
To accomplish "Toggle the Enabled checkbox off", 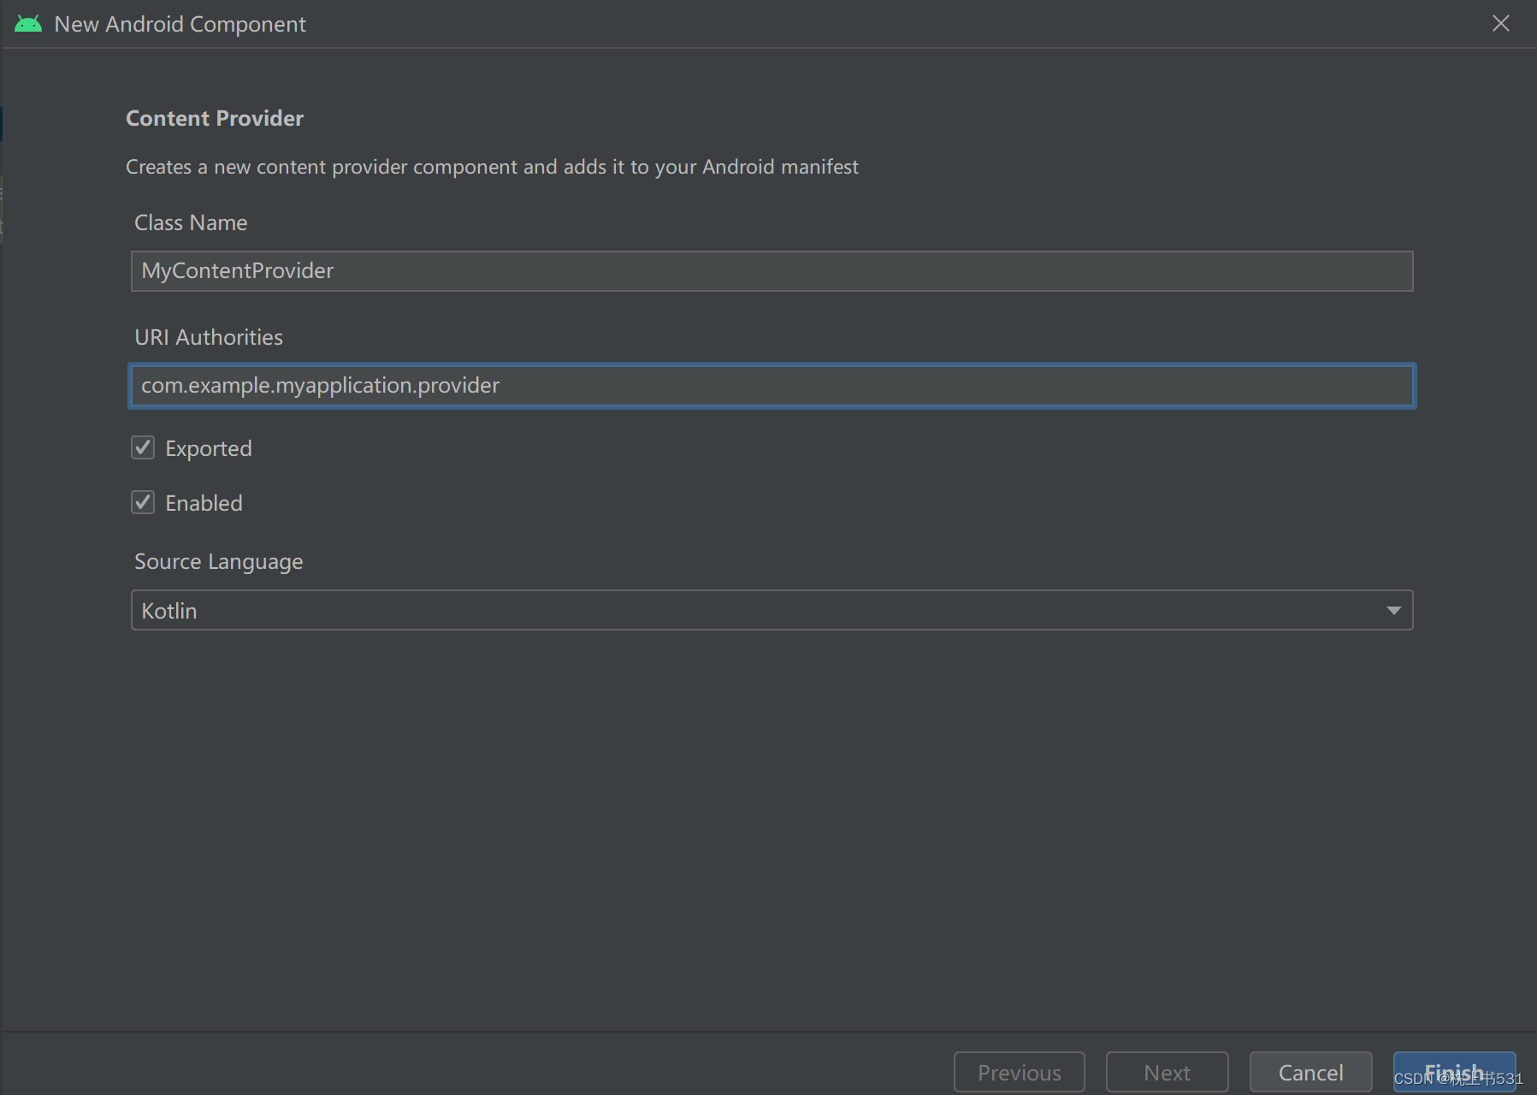I will [143, 503].
